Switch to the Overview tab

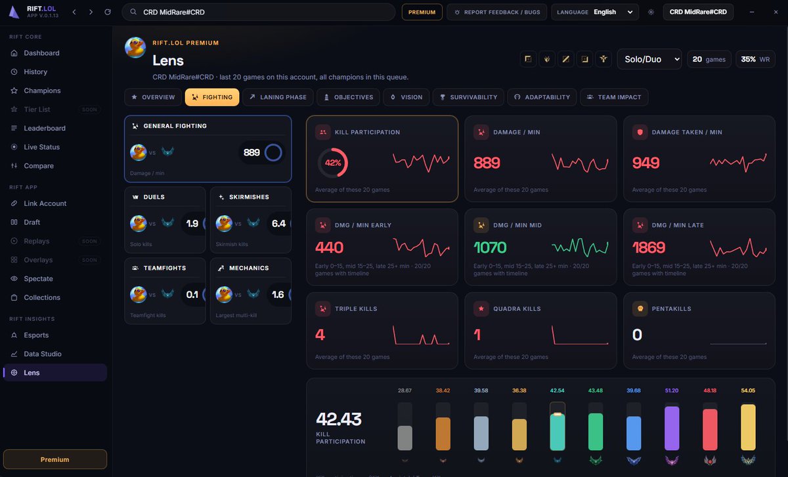[x=153, y=97]
